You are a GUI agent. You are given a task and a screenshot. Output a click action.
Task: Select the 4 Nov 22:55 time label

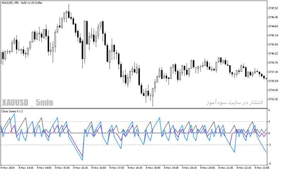[x=262, y=168]
